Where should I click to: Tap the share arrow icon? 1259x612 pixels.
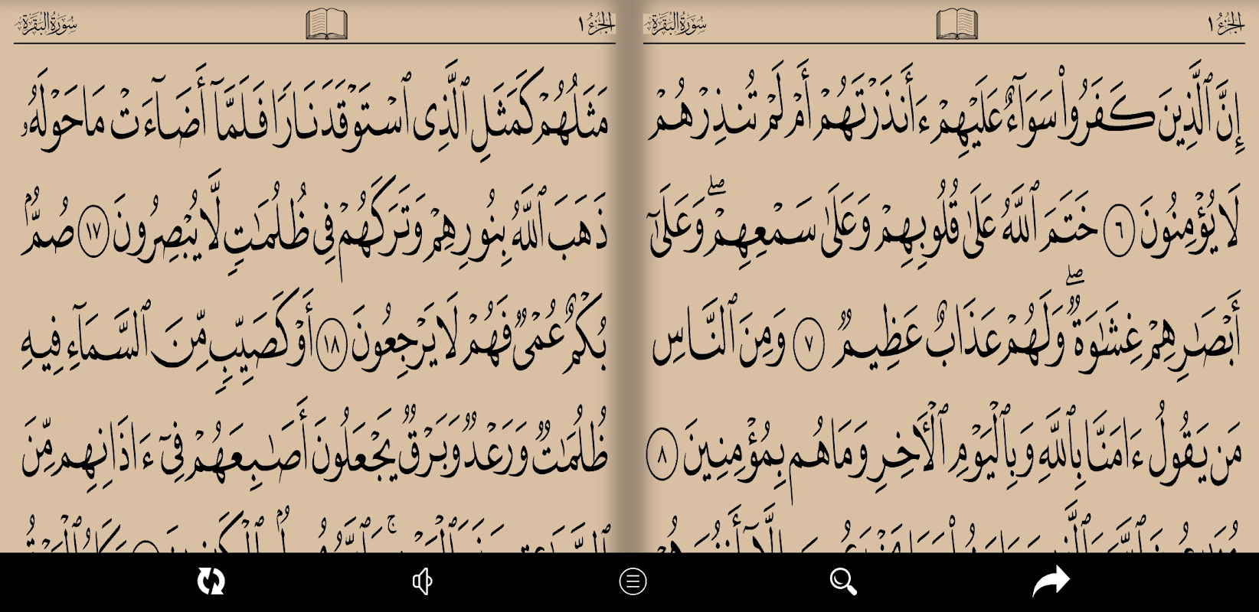point(1051,581)
